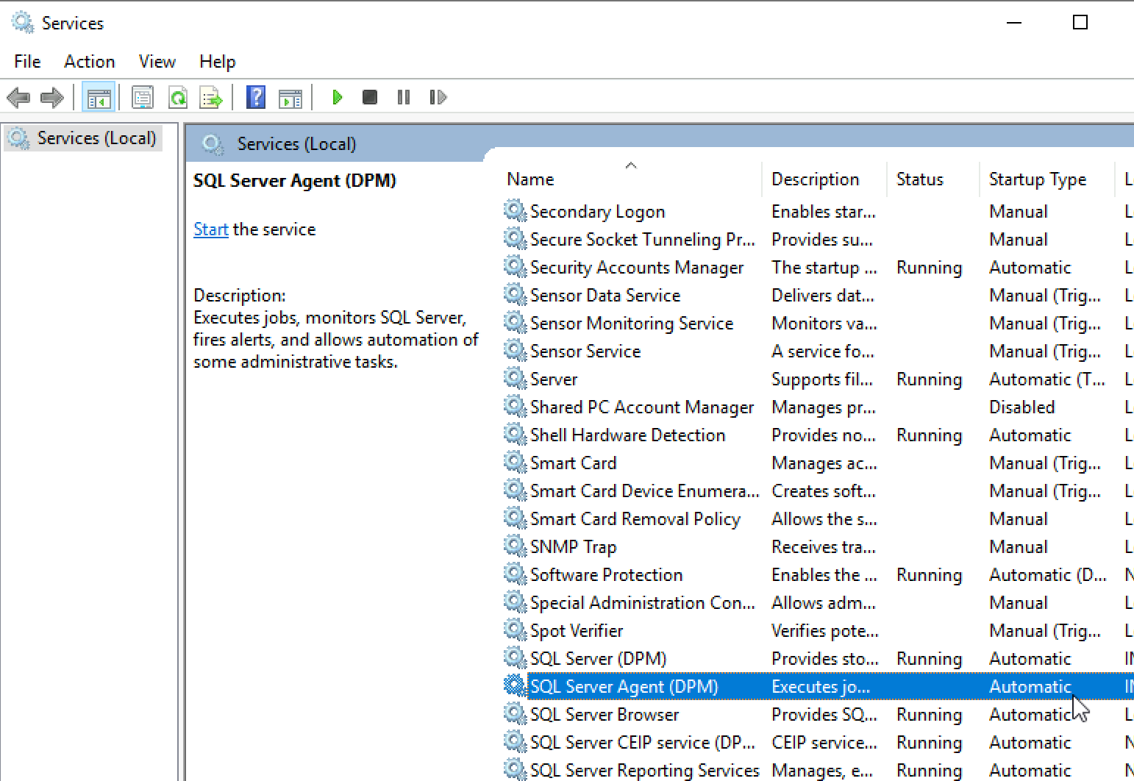This screenshot has height=781, width=1134.
Task: Click the Restart Service icon
Action: (438, 97)
